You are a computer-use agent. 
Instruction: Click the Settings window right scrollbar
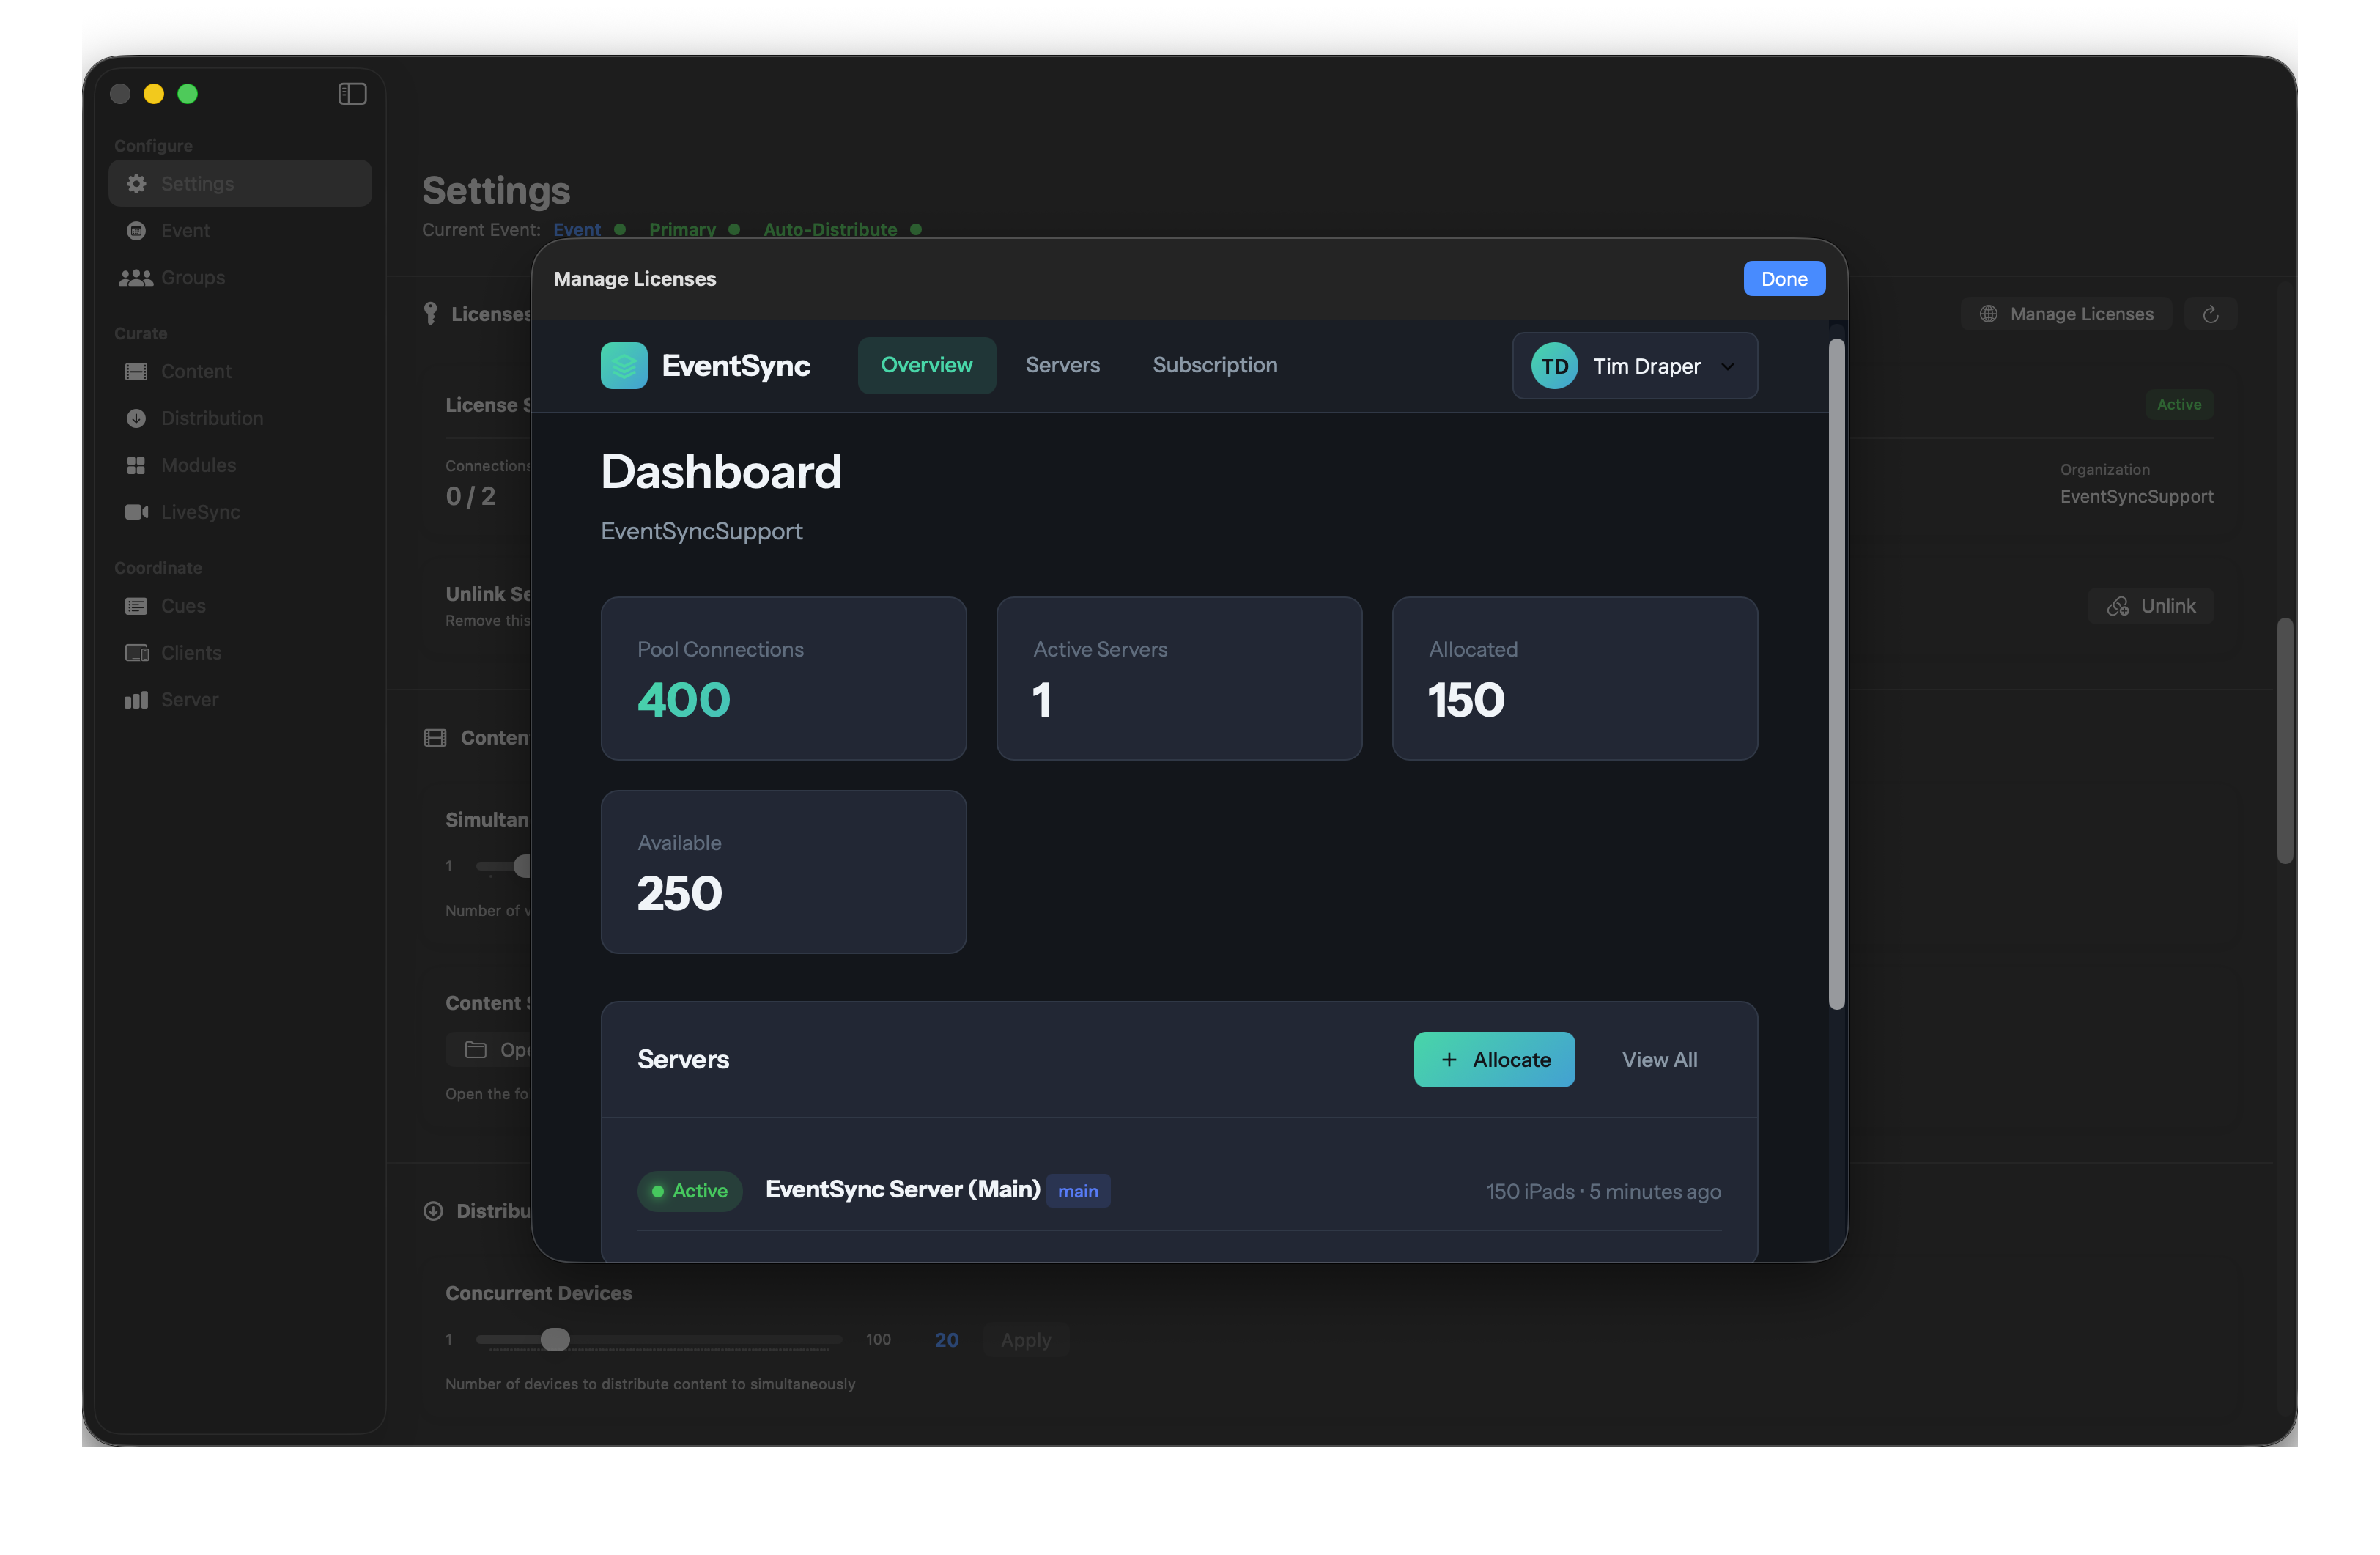point(2285,741)
